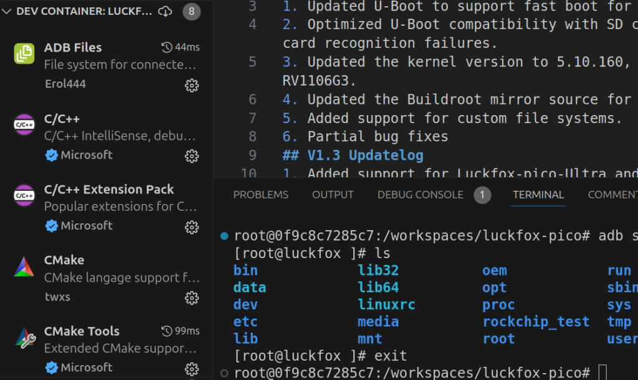Click the blue command status dot in terminal

(x=224, y=236)
